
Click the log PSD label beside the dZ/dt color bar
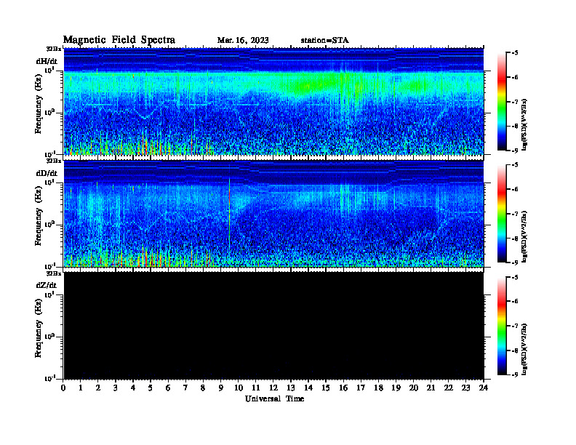(x=524, y=349)
